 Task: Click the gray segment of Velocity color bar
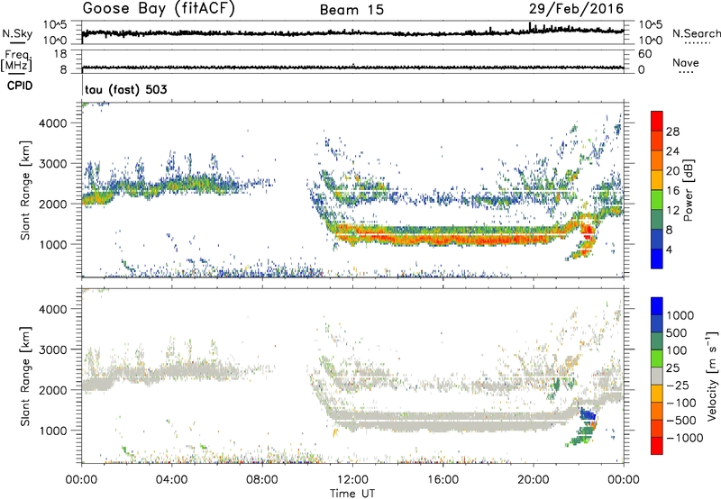(657, 376)
